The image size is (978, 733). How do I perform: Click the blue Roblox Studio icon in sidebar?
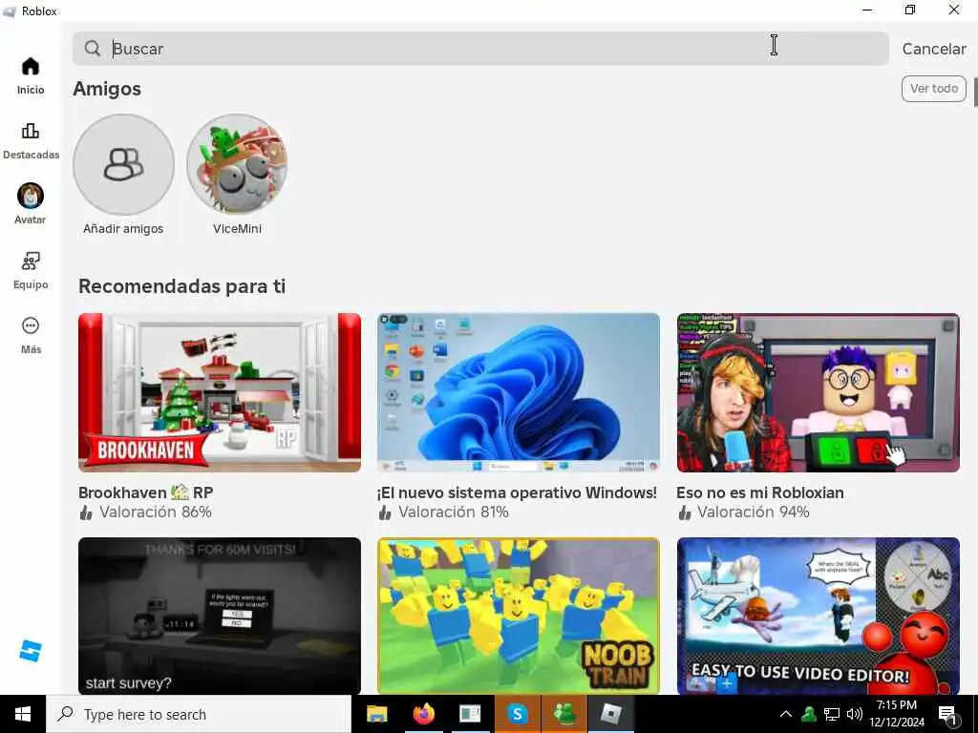(x=30, y=651)
